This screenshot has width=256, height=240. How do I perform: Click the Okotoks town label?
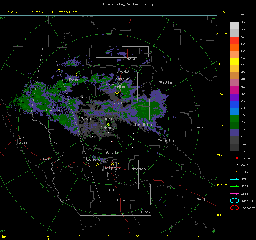[x=114, y=190]
